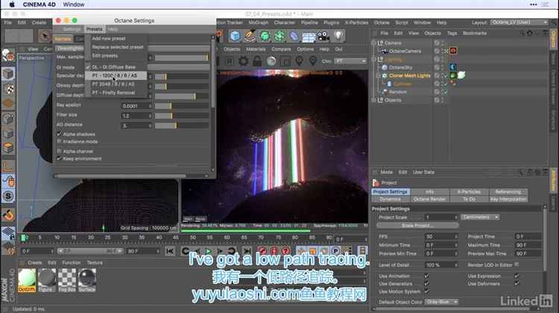The image size is (559, 313).
Task: Click the go to start of timeline button
Action: [x=170, y=251]
